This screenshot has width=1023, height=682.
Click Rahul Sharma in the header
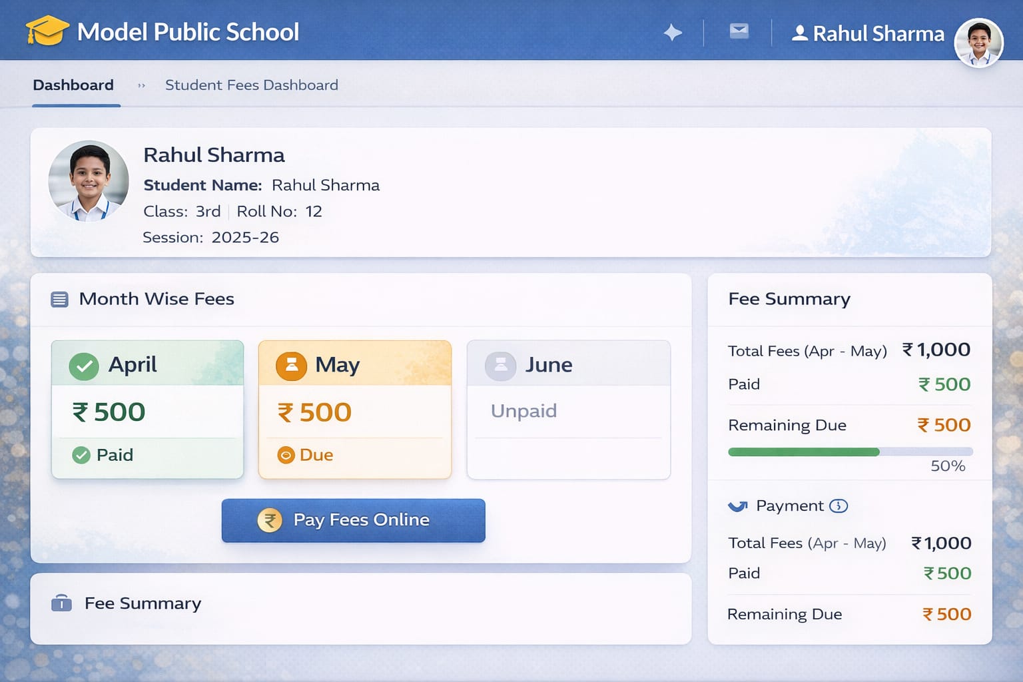point(876,33)
